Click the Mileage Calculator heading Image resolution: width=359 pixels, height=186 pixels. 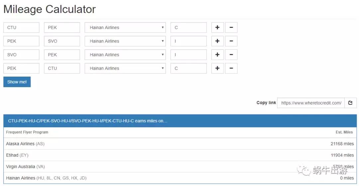point(50,9)
